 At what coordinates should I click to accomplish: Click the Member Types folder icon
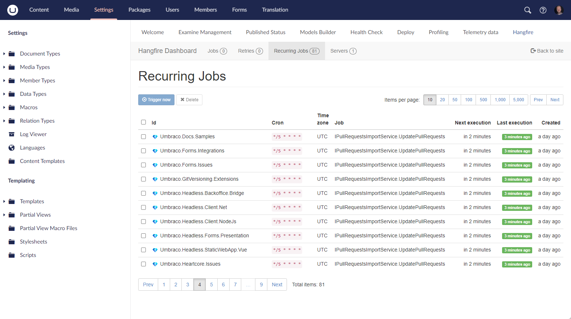pyautogui.click(x=12, y=81)
